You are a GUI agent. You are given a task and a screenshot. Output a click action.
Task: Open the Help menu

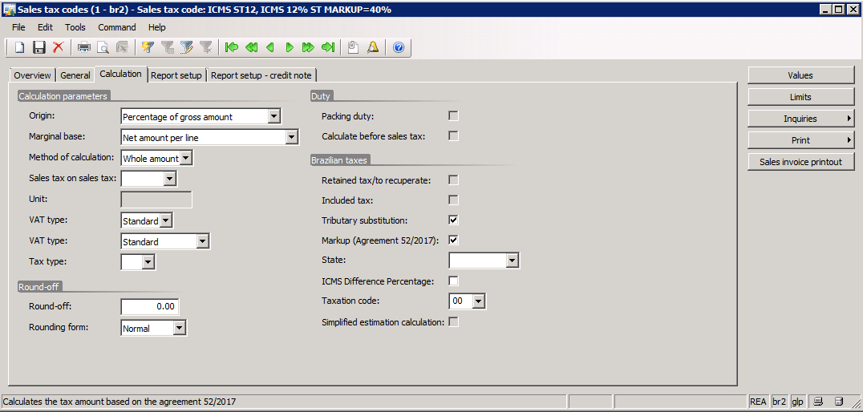(157, 27)
